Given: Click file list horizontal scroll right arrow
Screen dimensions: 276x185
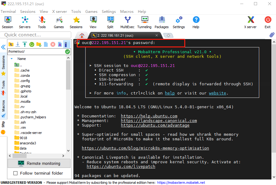Looking at the screenshot, I should point(63,156).
